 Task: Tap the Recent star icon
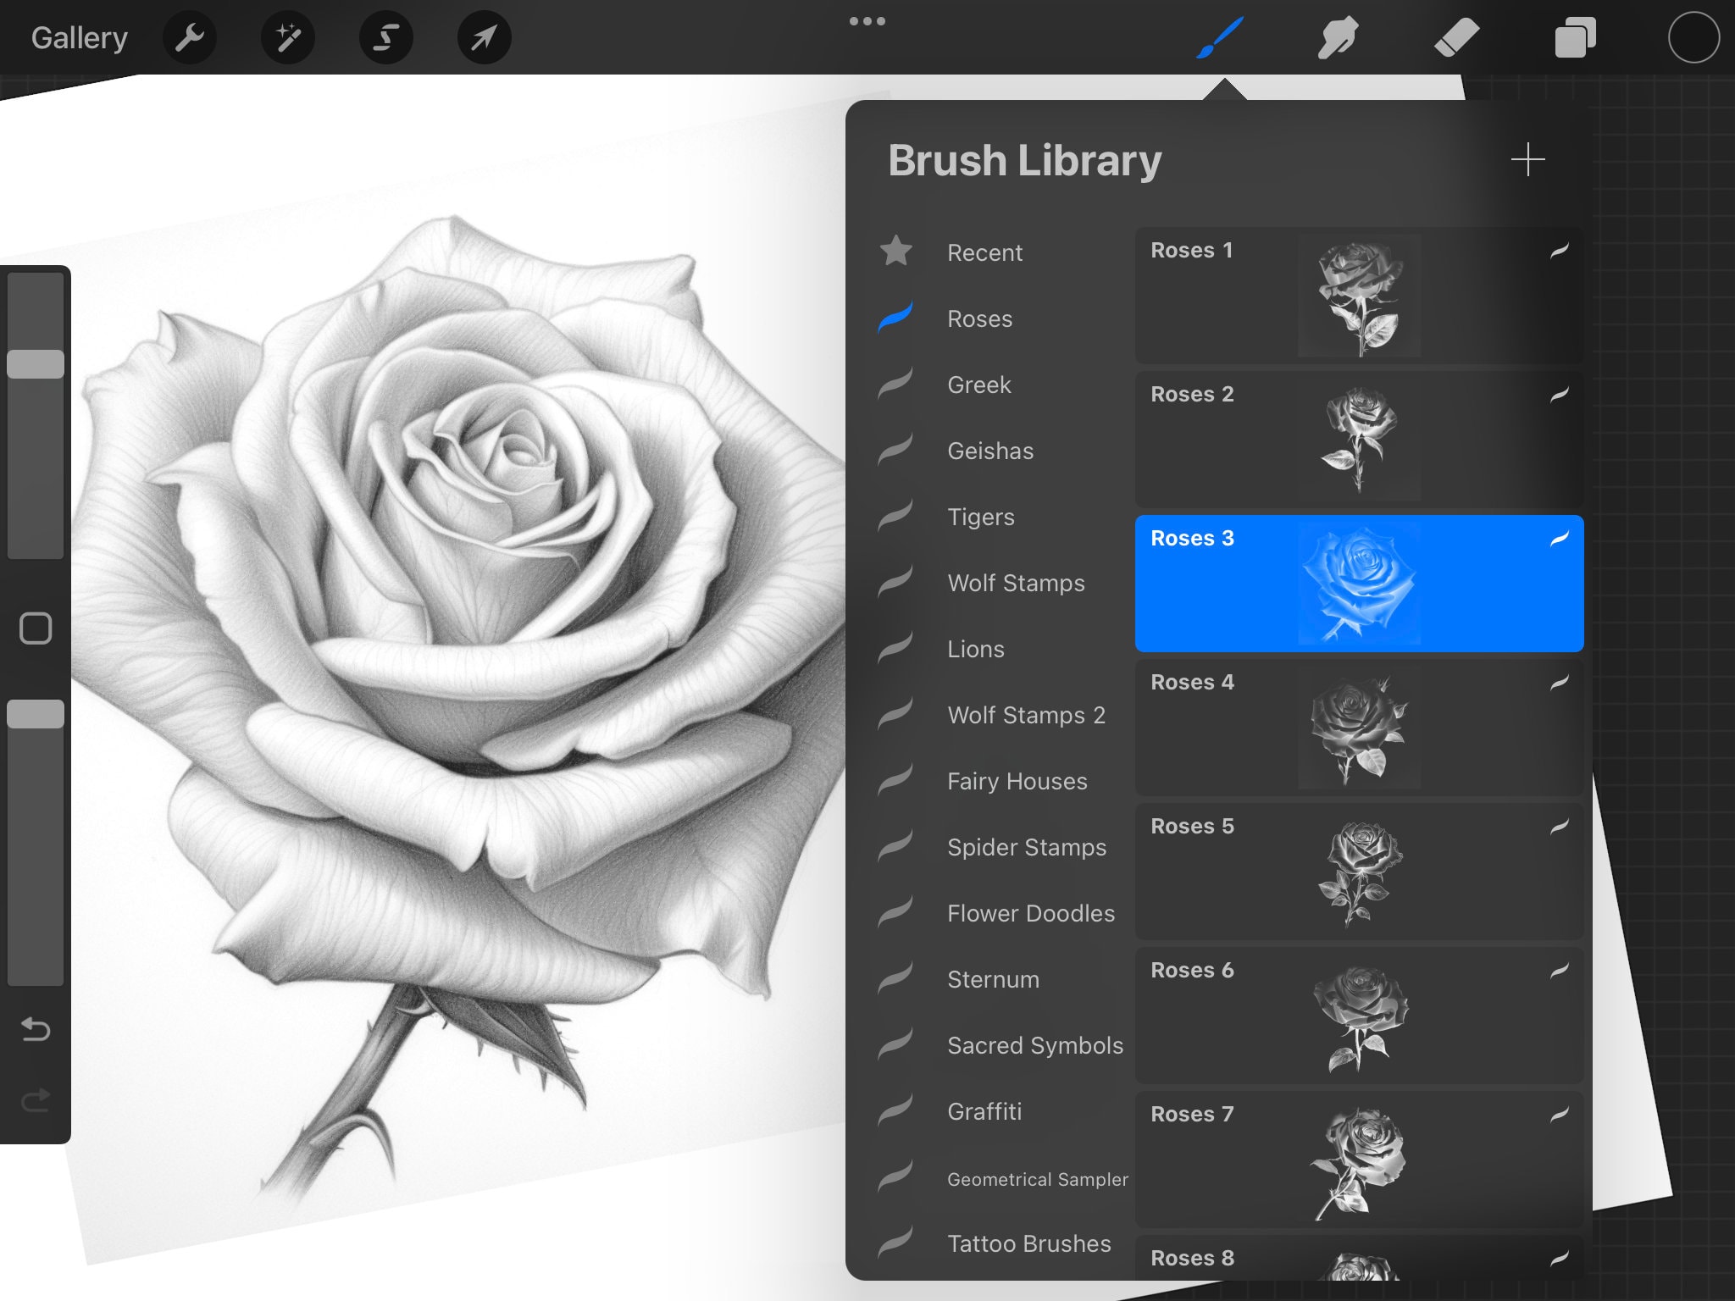895,251
